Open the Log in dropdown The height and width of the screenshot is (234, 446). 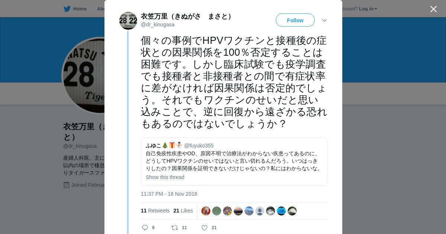pyautogui.click(x=368, y=9)
